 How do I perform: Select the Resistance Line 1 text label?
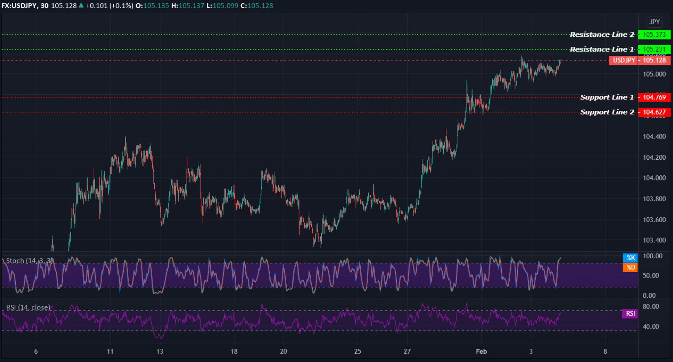[602, 49]
